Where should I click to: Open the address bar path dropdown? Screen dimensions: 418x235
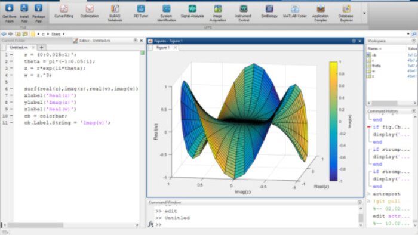(x=408, y=34)
